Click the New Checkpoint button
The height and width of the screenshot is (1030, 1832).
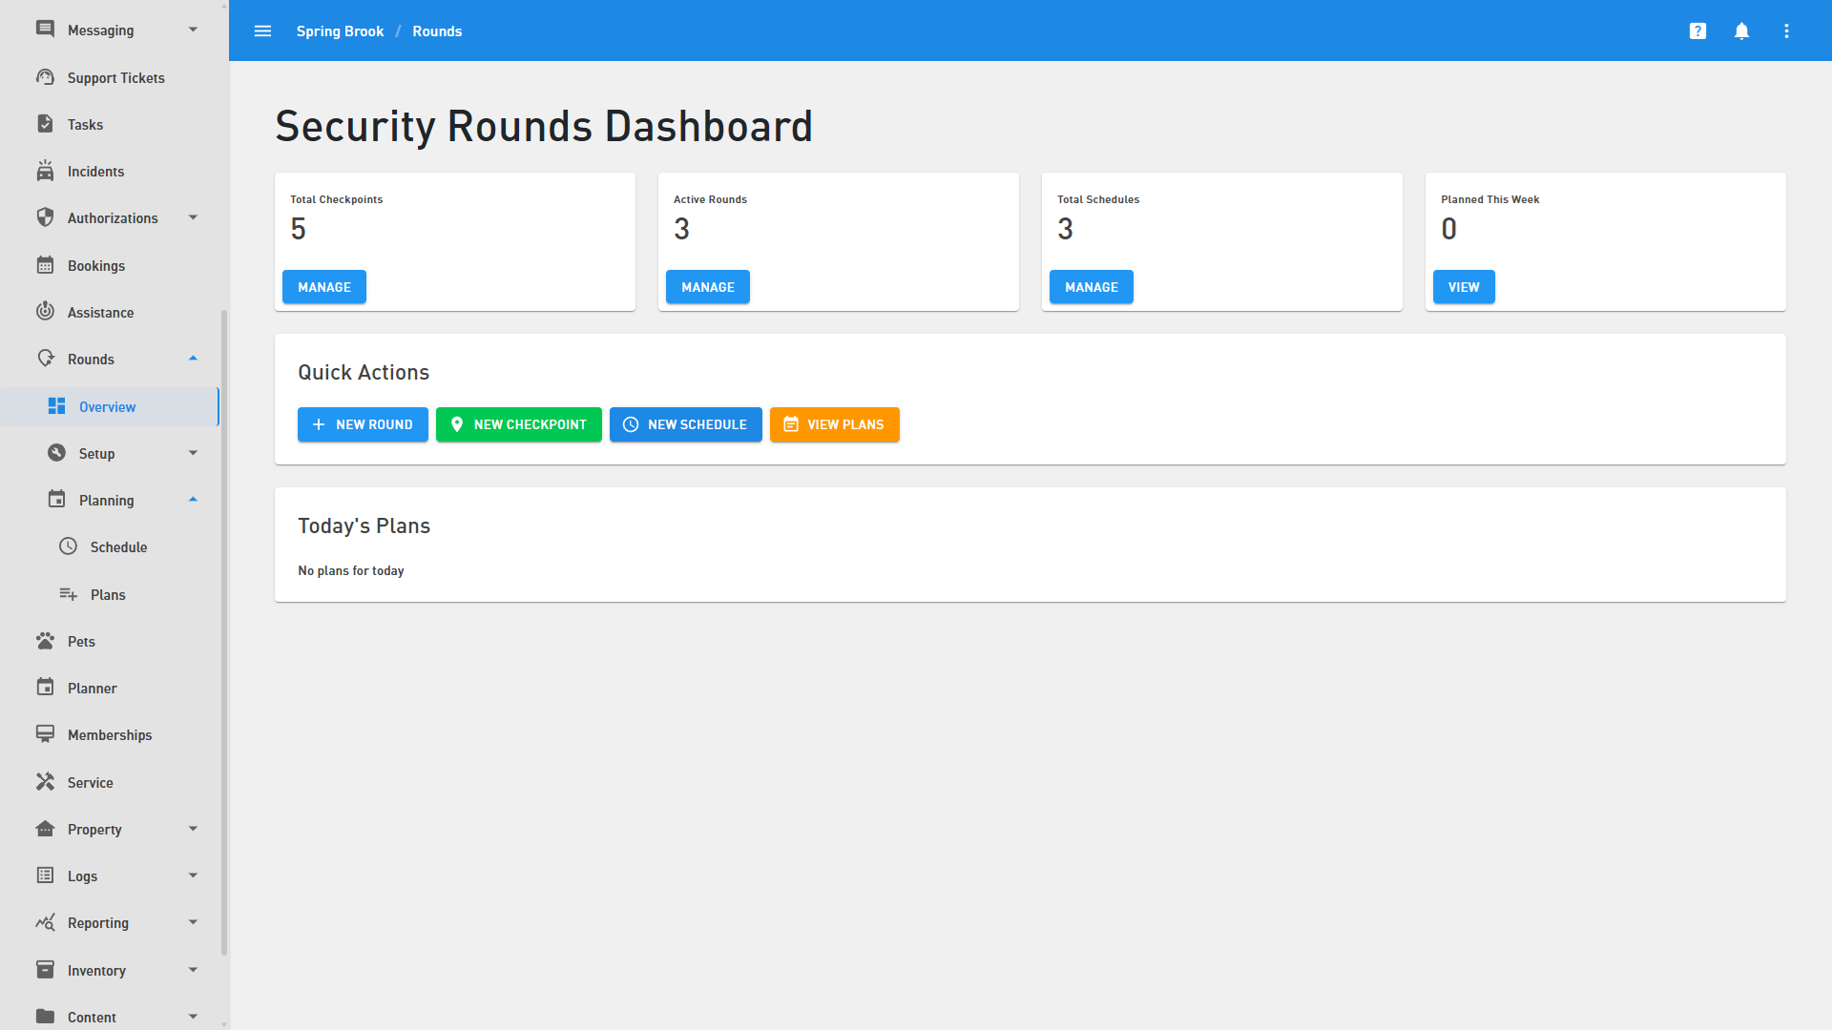tap(518, 424)
